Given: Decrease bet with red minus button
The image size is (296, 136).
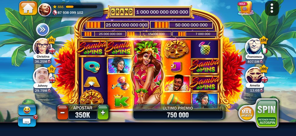Looking at the screenshot, I should pyautogui.click(x=63, y=112).
